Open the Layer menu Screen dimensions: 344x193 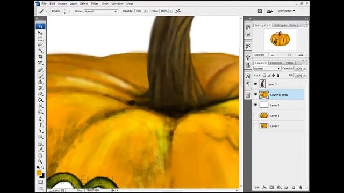73,4
